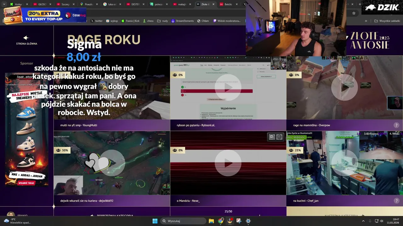This screenshot has width=403, height=226.
Task: Click the 50% votes badge on the dejwik clip
Action: coord(62,150)
